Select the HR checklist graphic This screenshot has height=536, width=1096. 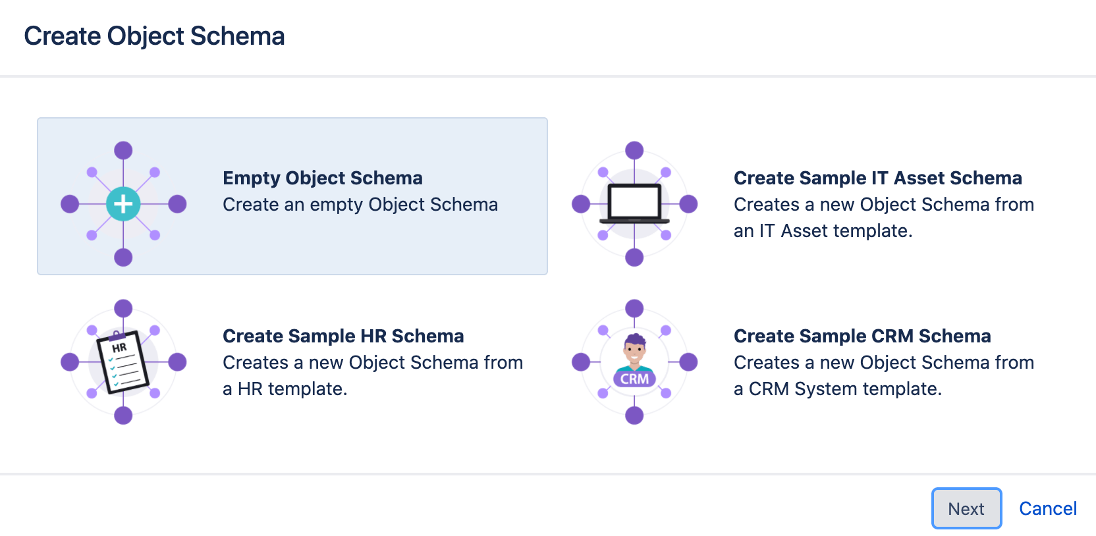point(123,361)
